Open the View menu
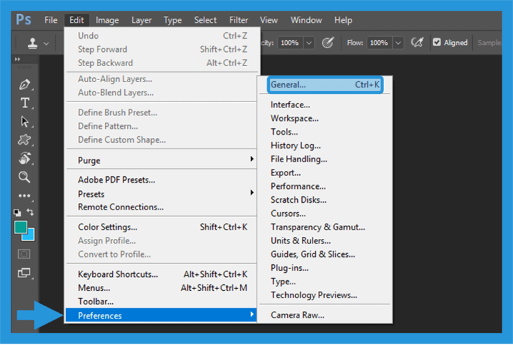 pos(269,20)
